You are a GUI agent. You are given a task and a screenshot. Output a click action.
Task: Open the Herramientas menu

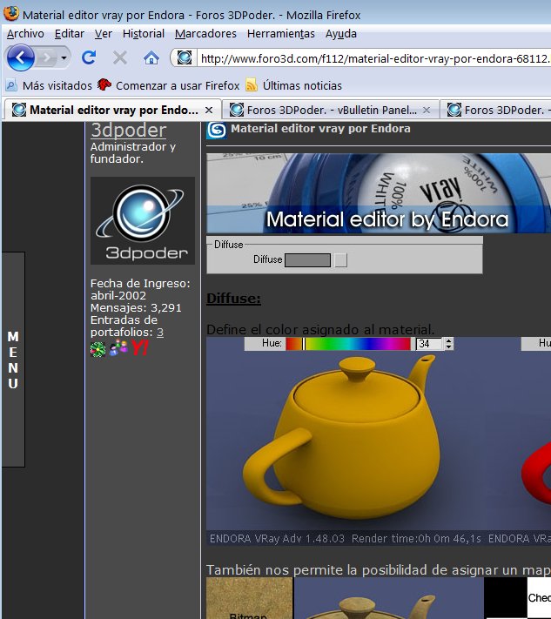click(280, 34)
